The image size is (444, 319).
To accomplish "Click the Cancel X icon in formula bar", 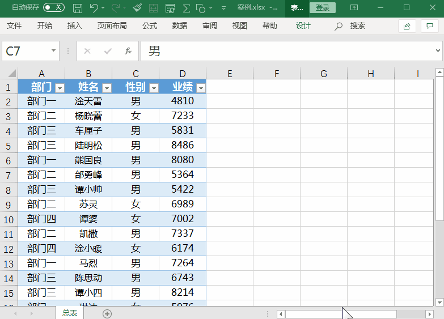I will (87, 51).
